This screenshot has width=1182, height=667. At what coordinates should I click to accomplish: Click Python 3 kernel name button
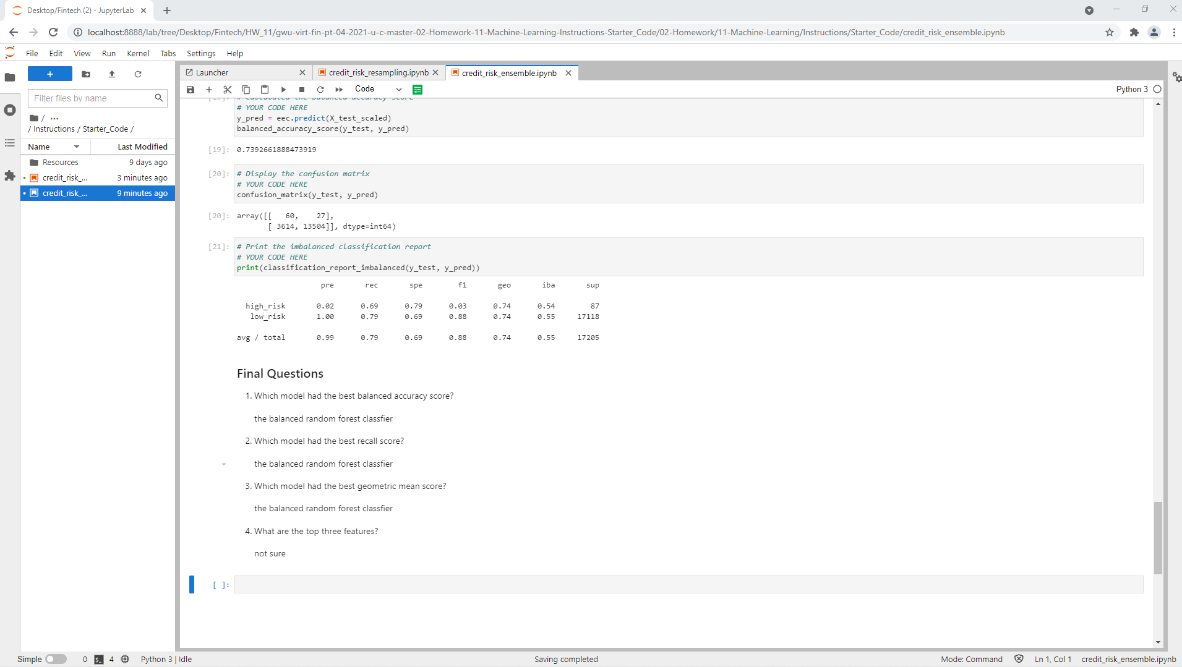point(1131,89)
